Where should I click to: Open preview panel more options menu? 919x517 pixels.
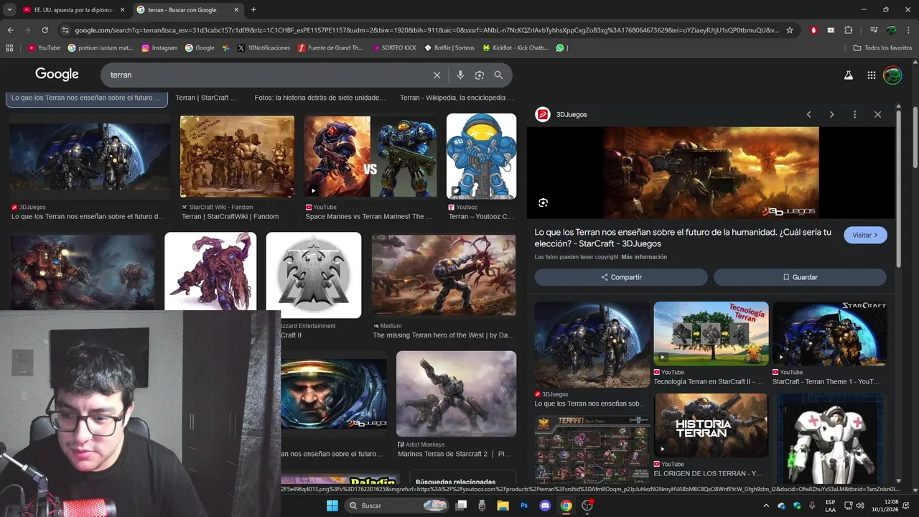[x=854, y=114]
